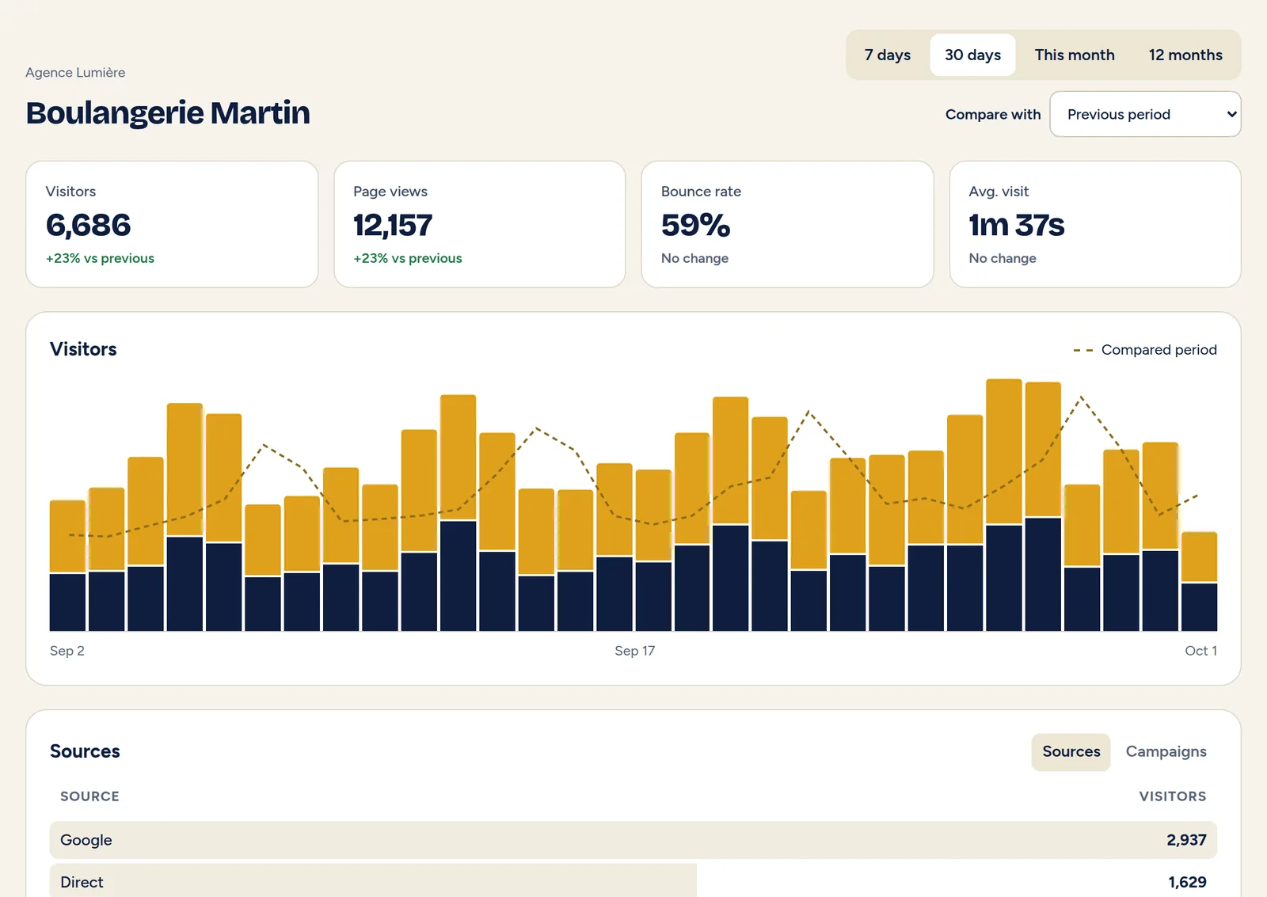Click the Agence Lumière breadcrumb
Viewport: 1267px width, 897px height.
point(75,72)
